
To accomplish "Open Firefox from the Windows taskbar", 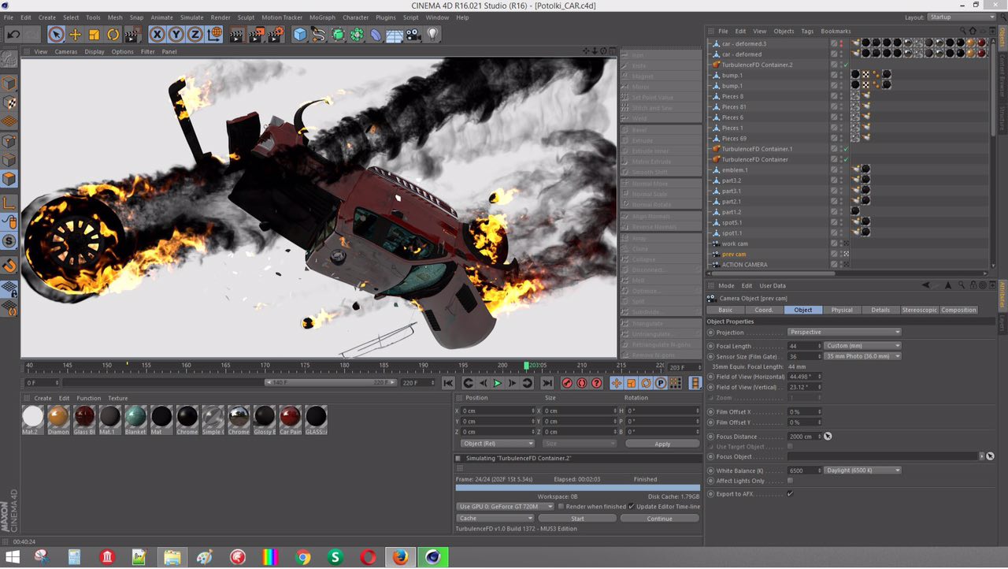I will click(400, 557).
